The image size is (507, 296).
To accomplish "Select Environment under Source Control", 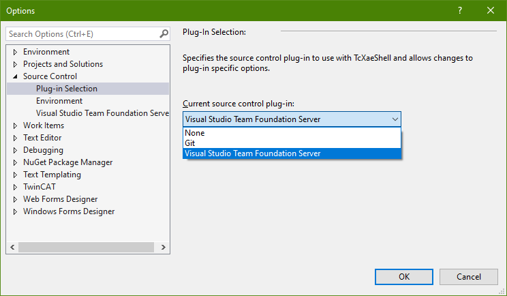I will click(x=59, y=101).
